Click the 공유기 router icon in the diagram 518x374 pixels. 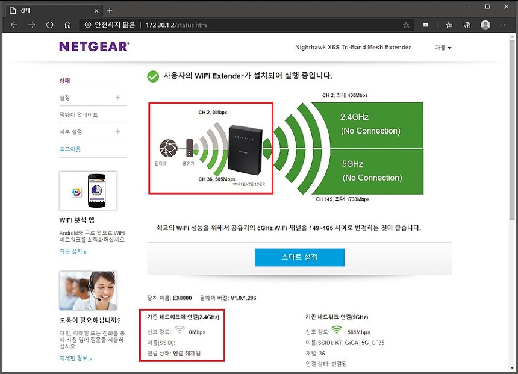pos(190,148)
